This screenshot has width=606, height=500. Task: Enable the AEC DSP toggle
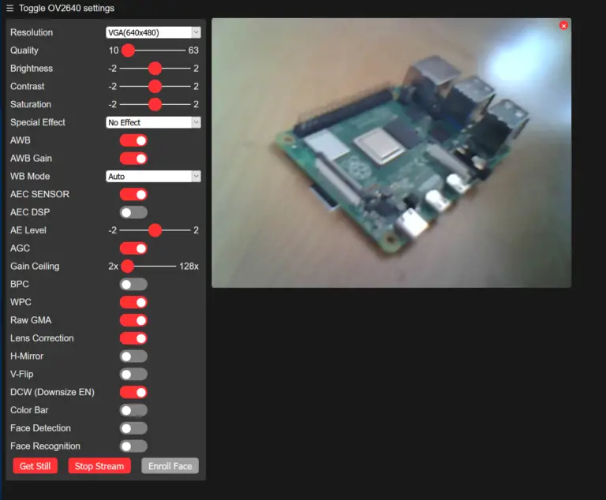[133, 212]
